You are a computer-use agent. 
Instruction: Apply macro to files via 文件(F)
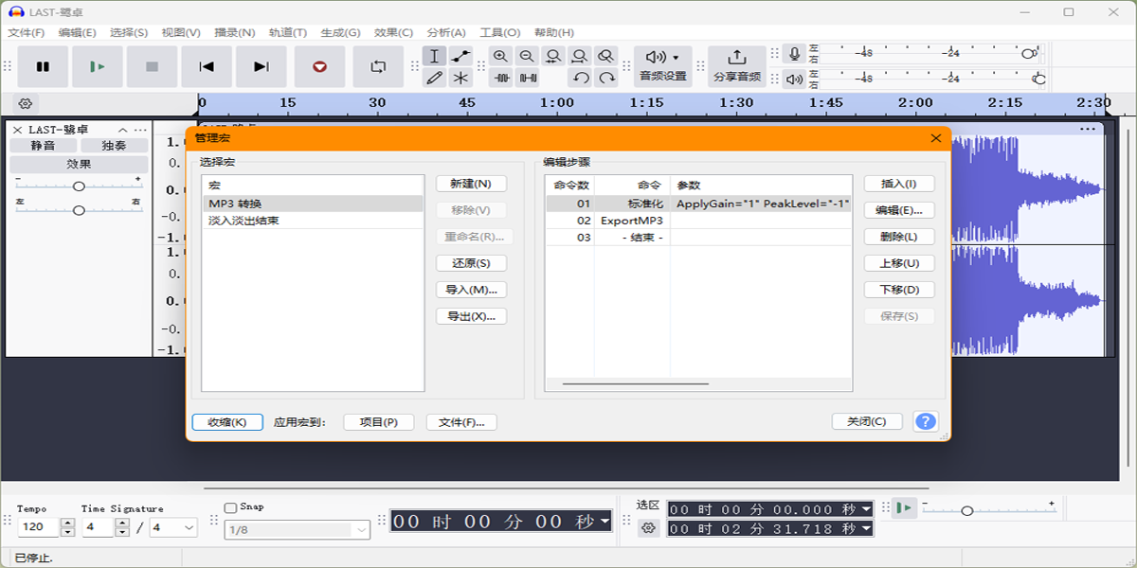tap(463, 421)
